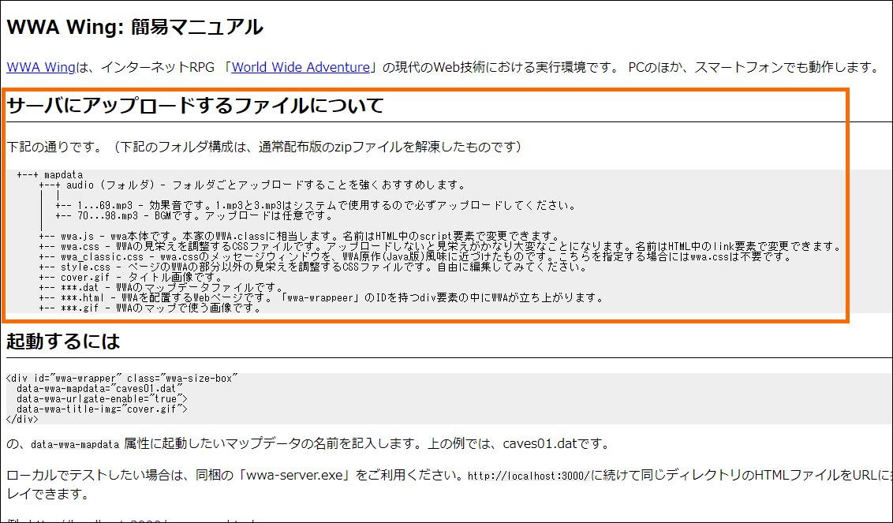Click the 'audio (フォルダ)' folder line

pos(252,185)
